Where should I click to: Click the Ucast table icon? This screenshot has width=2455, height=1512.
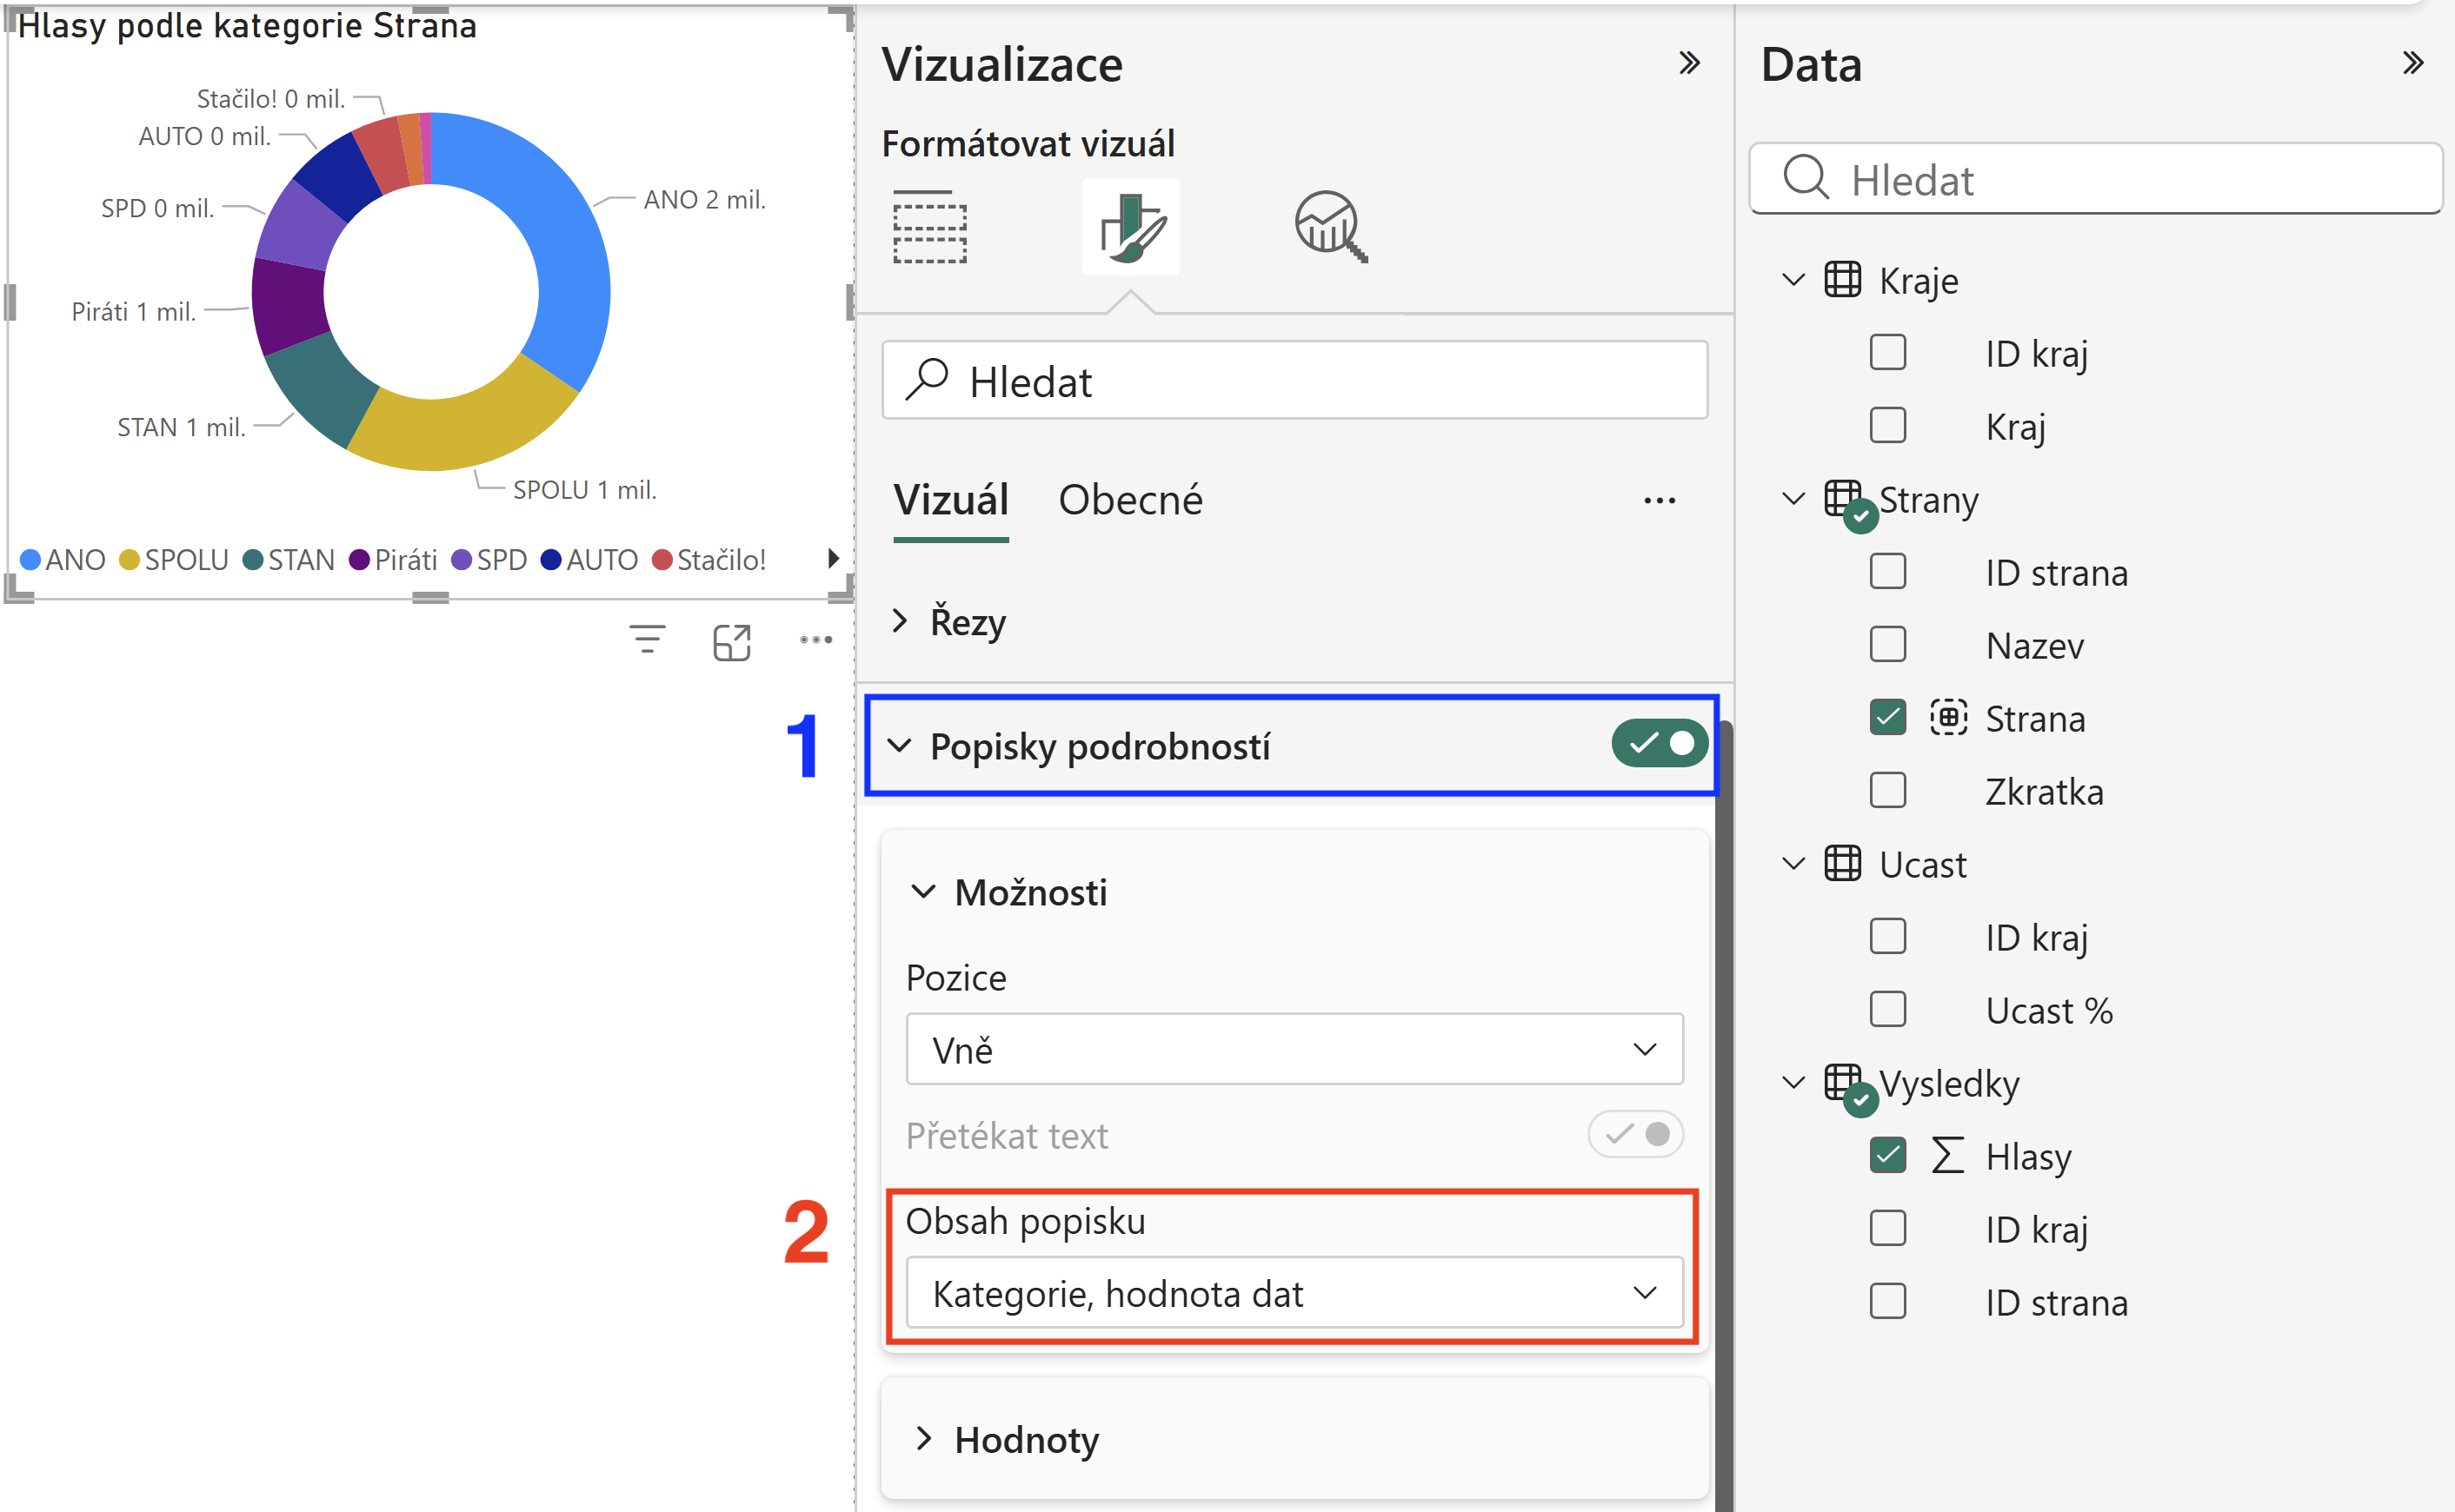tap(1843, 863)
